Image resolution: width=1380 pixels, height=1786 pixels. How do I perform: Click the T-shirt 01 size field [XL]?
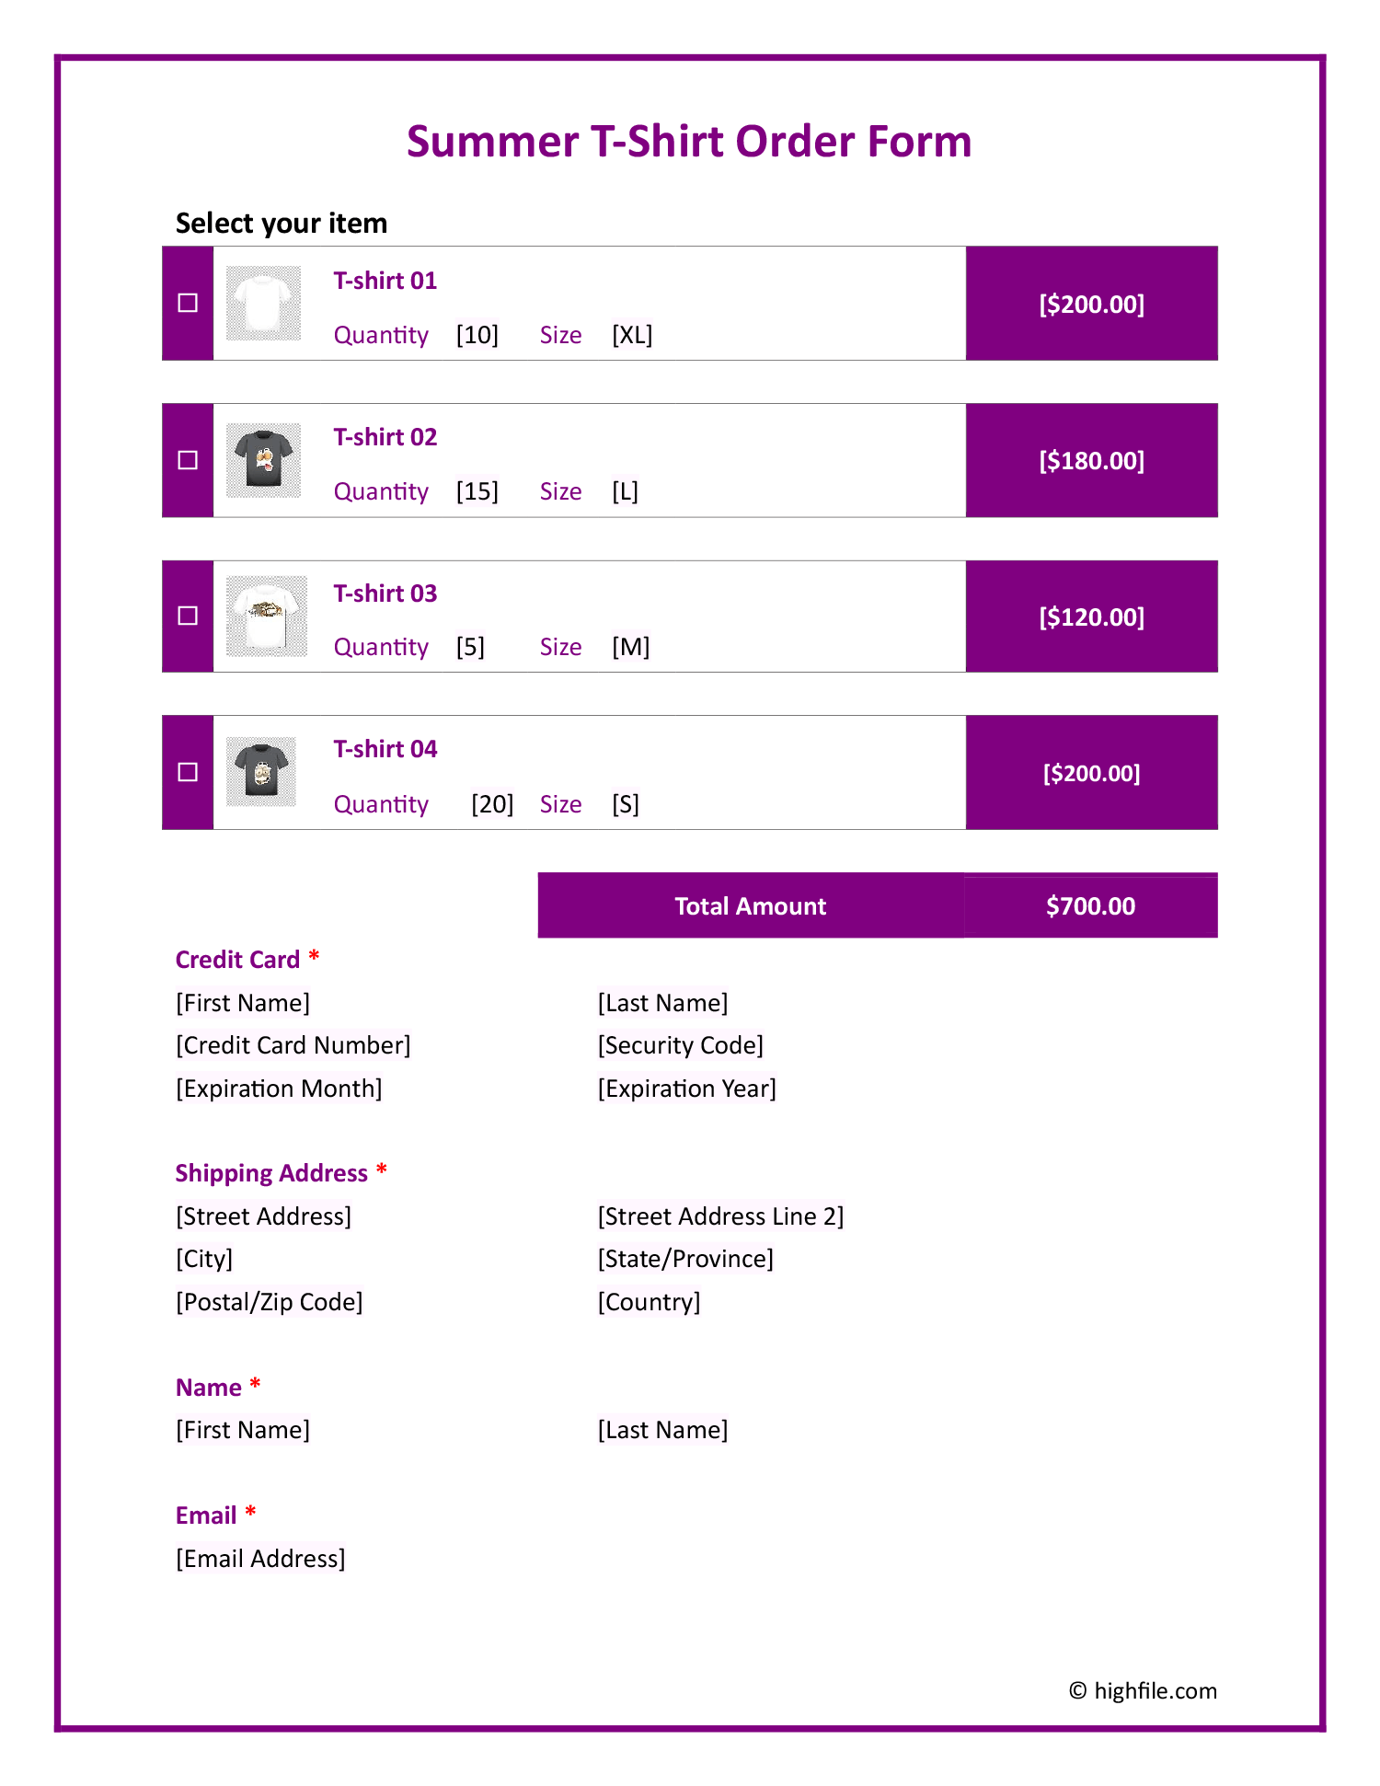(x=632, y=335)
